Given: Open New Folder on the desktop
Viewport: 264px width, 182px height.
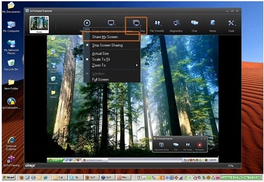Looking at the screenshot, I should [x=11, y=84].
